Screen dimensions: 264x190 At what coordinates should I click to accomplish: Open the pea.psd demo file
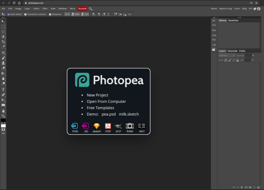109,114
